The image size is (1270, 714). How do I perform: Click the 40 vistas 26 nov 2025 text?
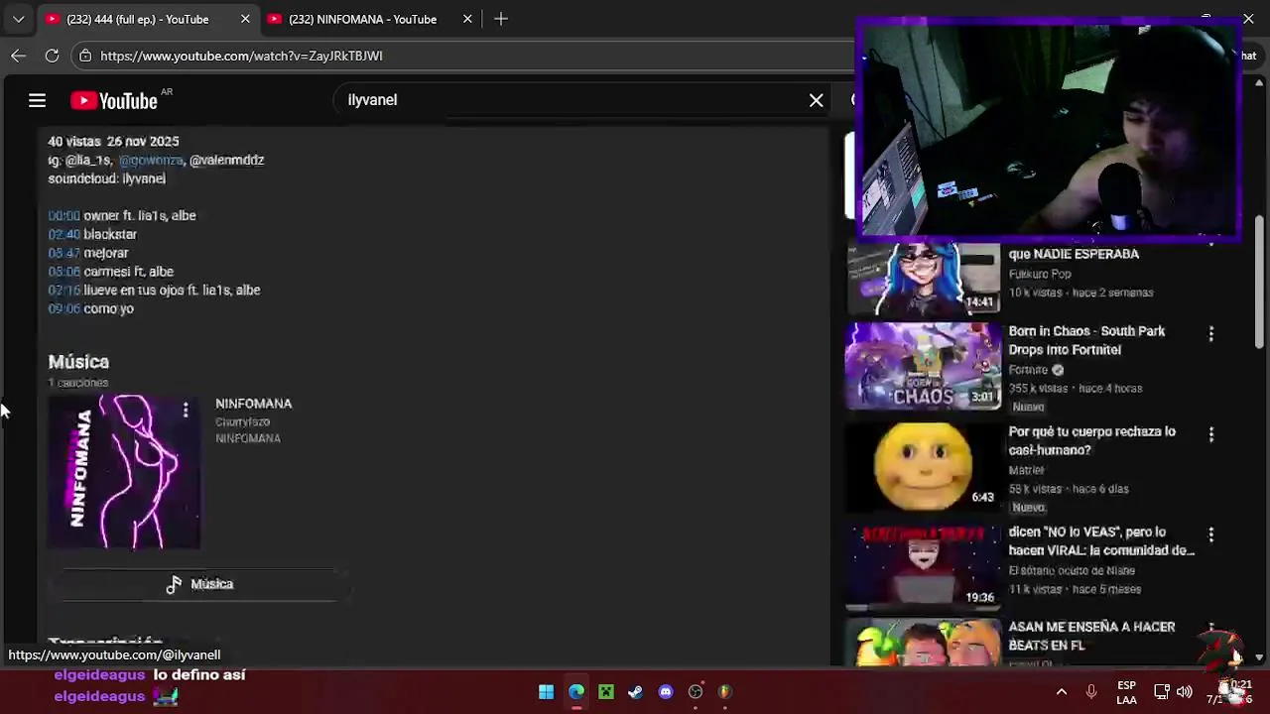[x=113, y=141]
